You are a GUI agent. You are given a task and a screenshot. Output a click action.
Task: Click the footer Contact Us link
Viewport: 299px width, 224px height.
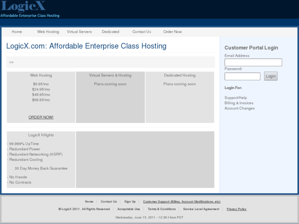pos(109,201)
